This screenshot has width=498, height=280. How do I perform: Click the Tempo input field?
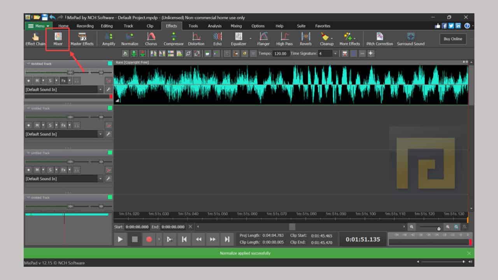[281, 54]
